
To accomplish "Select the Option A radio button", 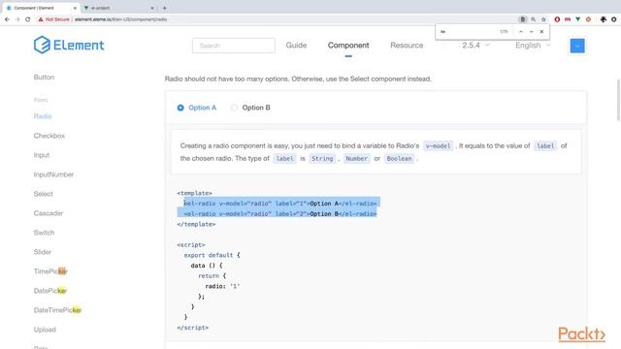I will [180, 108].
